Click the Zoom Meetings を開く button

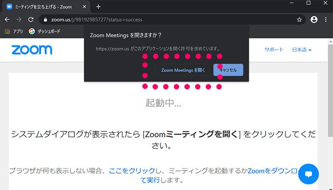pos(183,70)
